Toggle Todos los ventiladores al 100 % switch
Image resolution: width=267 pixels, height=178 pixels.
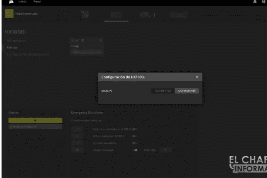[135, 129]
